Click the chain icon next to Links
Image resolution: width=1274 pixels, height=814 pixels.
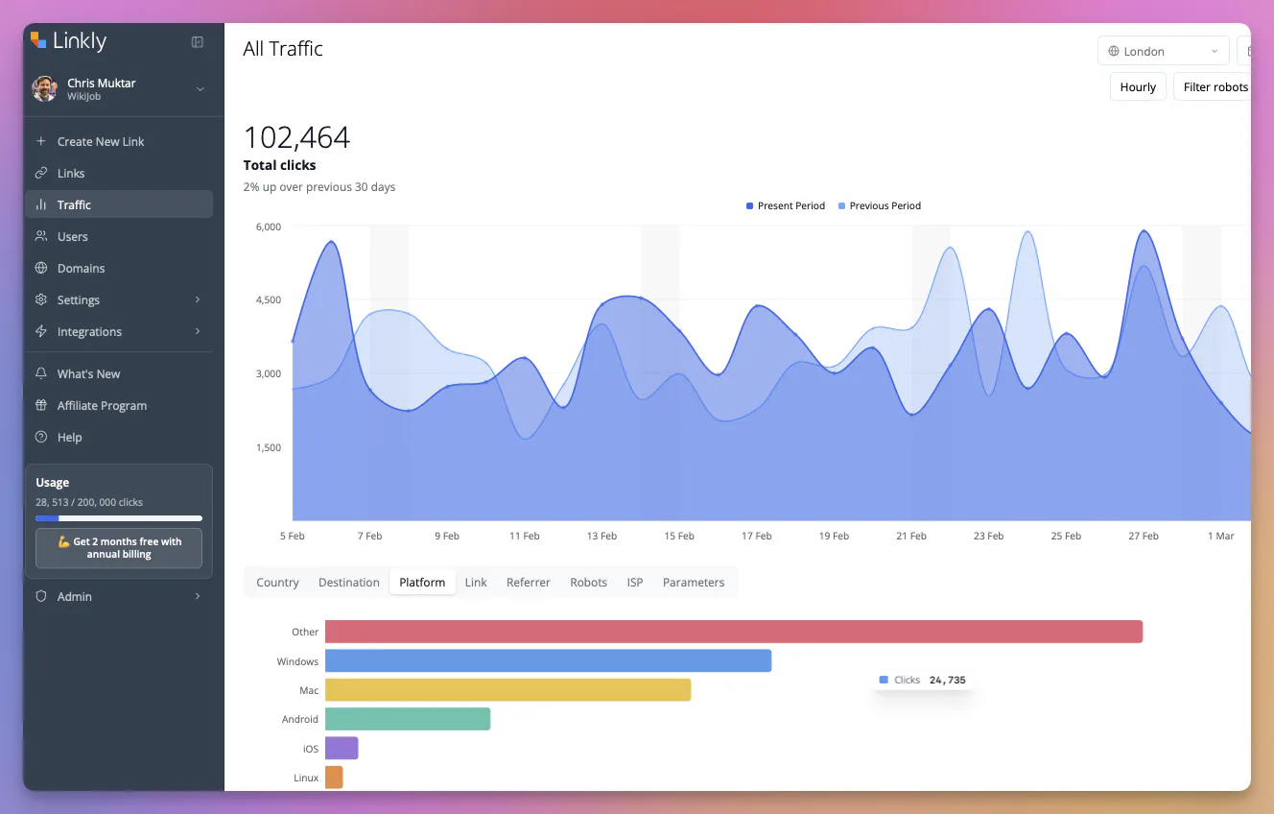point(41,173)
